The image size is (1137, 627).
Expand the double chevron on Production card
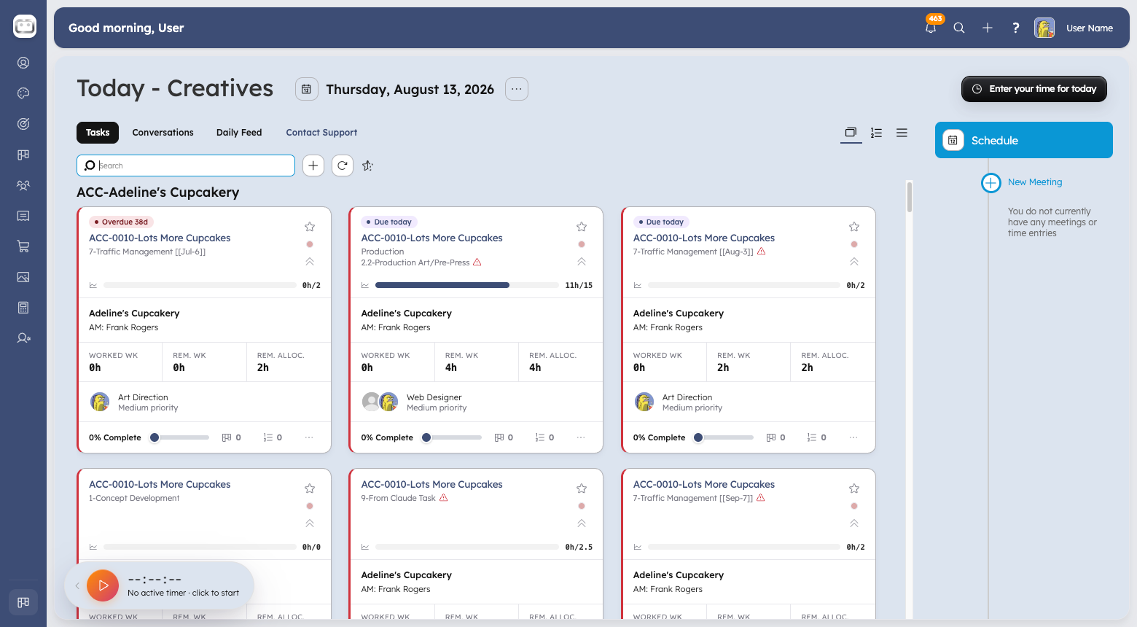pos(582,262)
